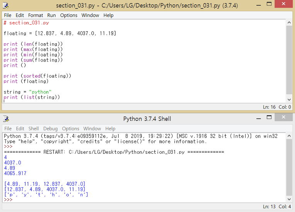
Task: Click the 'print (sum(floating))' line
Action: [x=33, y=60]
